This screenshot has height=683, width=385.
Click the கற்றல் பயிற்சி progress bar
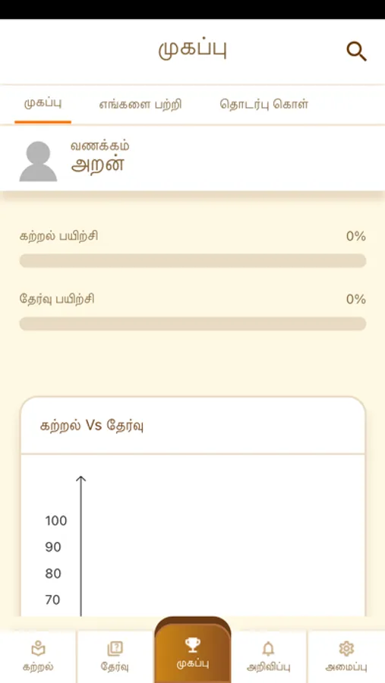pos(193,260)
